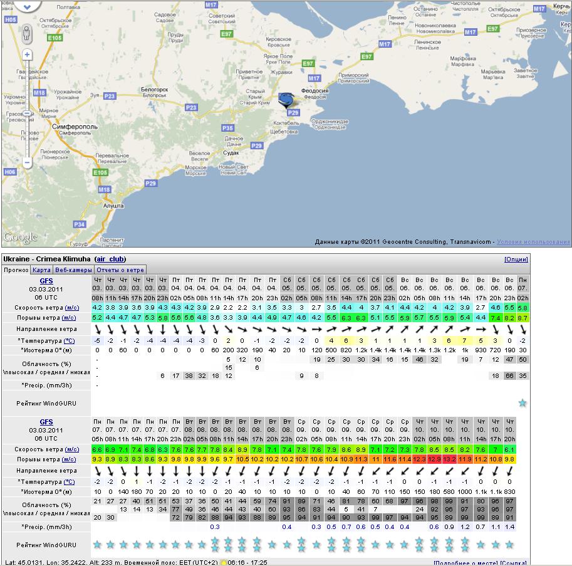Screen dimensions: 572x566
Task: Switch to the Прогноз tab
Action: [x=16, y=270]
